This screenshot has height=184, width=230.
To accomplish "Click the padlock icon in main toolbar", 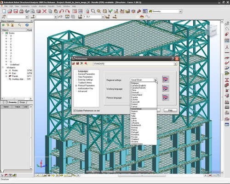I will coord(87,11).
